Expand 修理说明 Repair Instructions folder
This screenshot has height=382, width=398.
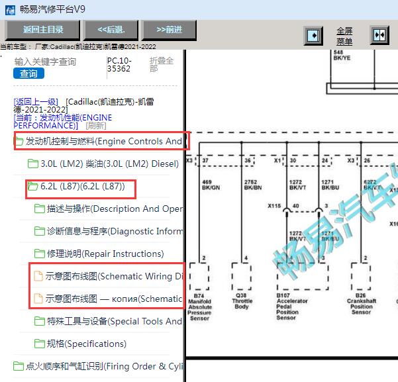pos(105,254)
